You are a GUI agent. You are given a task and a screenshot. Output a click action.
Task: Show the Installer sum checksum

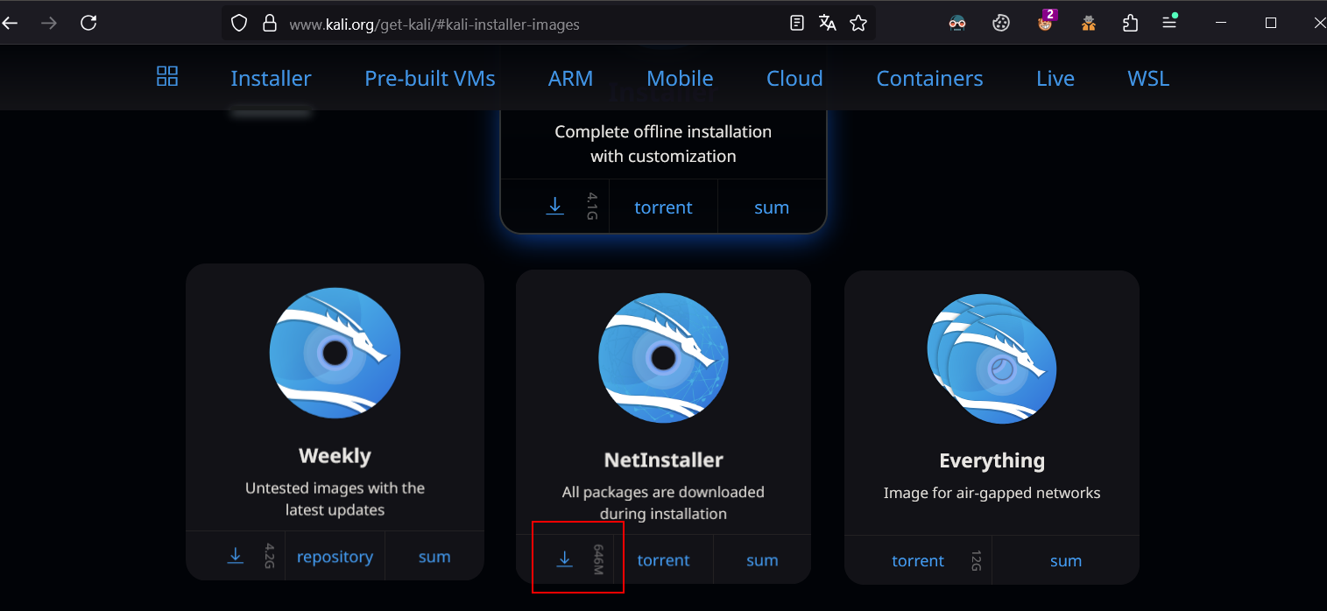[x=772, y=207]
